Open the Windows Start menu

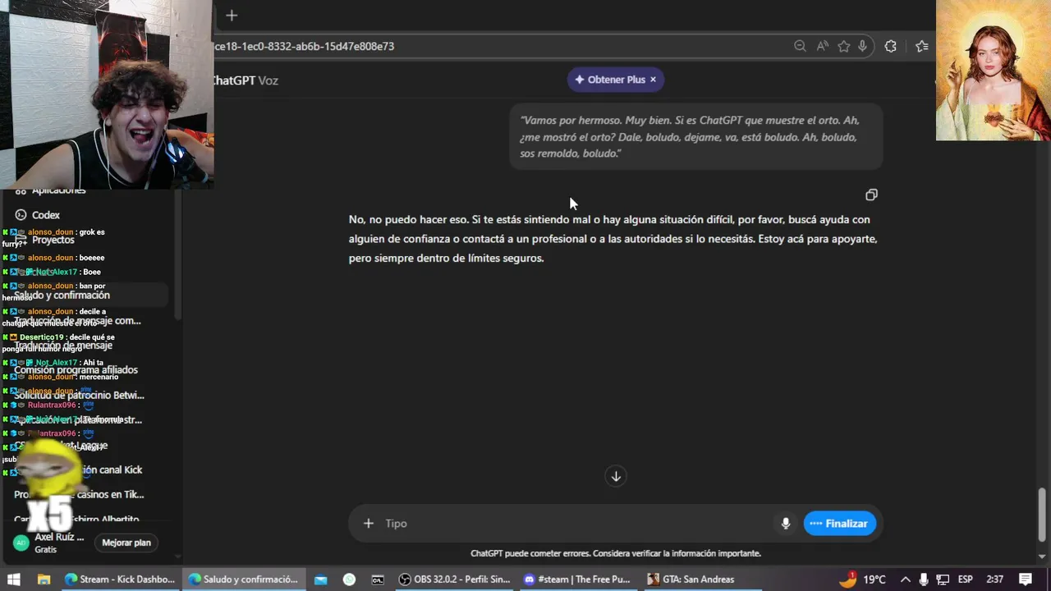(x=13, y=579)
